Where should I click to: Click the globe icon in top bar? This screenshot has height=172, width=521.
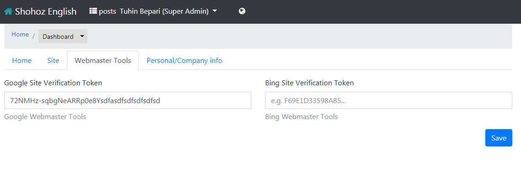point(242,11)
